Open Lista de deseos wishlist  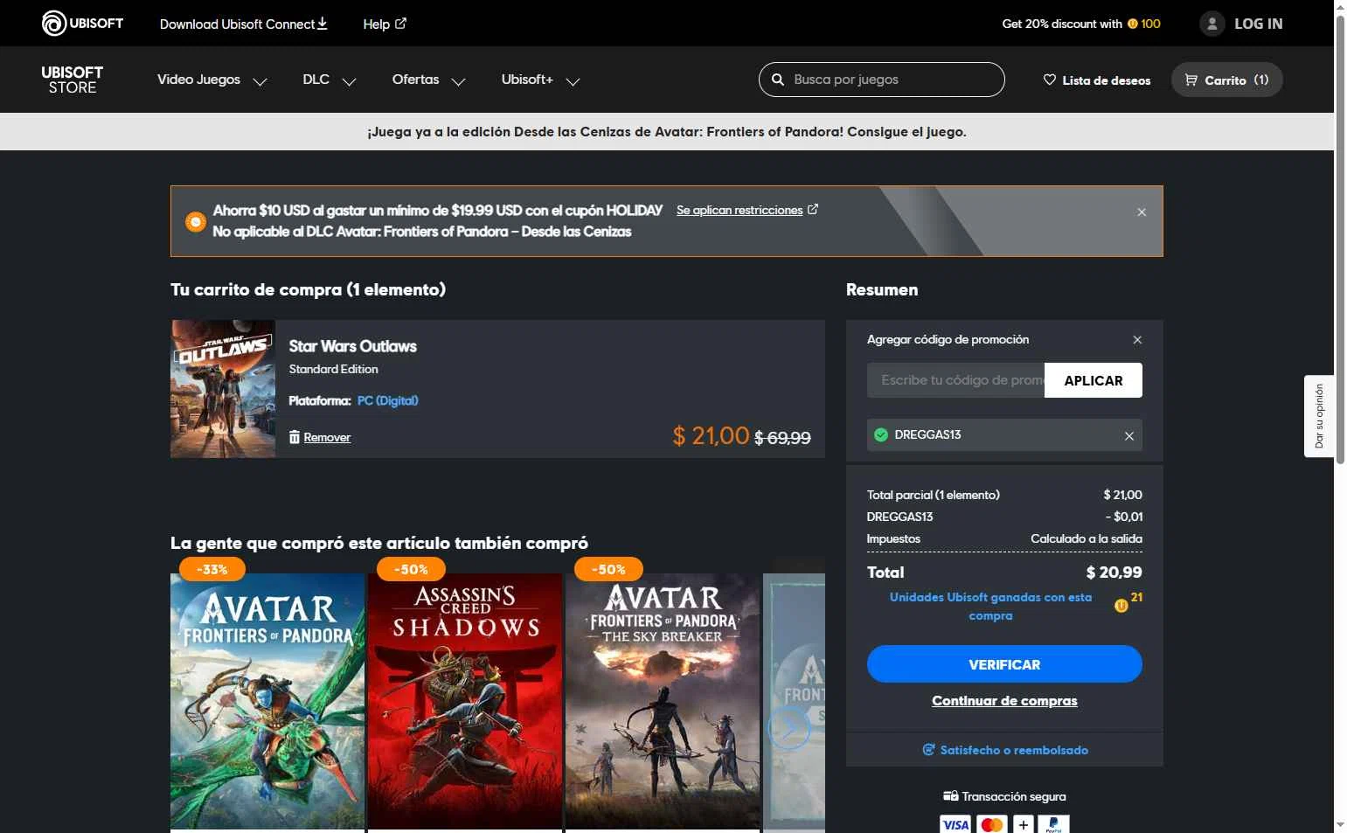1096,80
